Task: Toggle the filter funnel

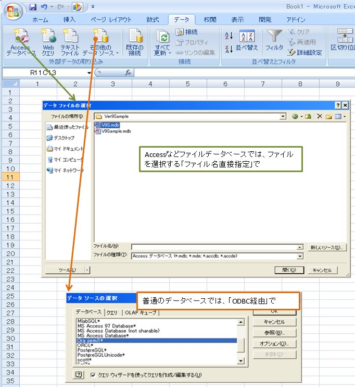Action: click(274, 40)
